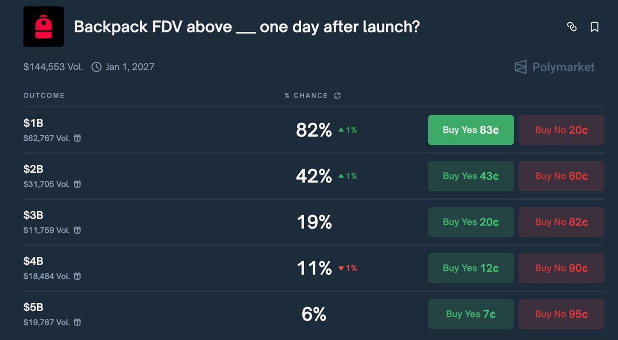
Task: Click the gift icon under $1B outcome
Action: (77, 138)
